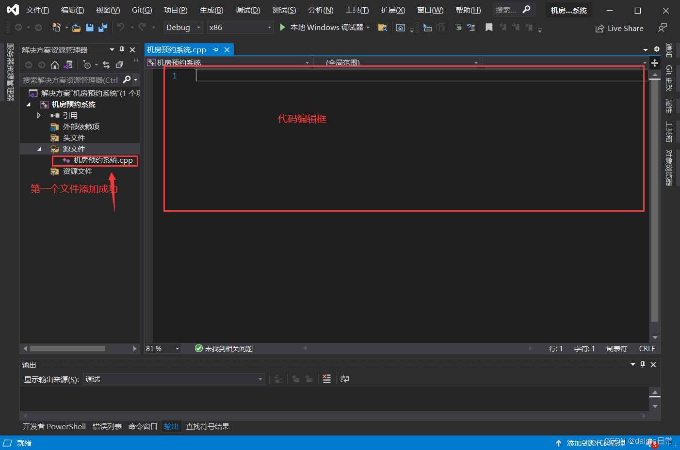The width and height of the screenshot is (680, 450).
Task: Switch views with the Solution Explorer VS icon
Action: click(68, 65)
